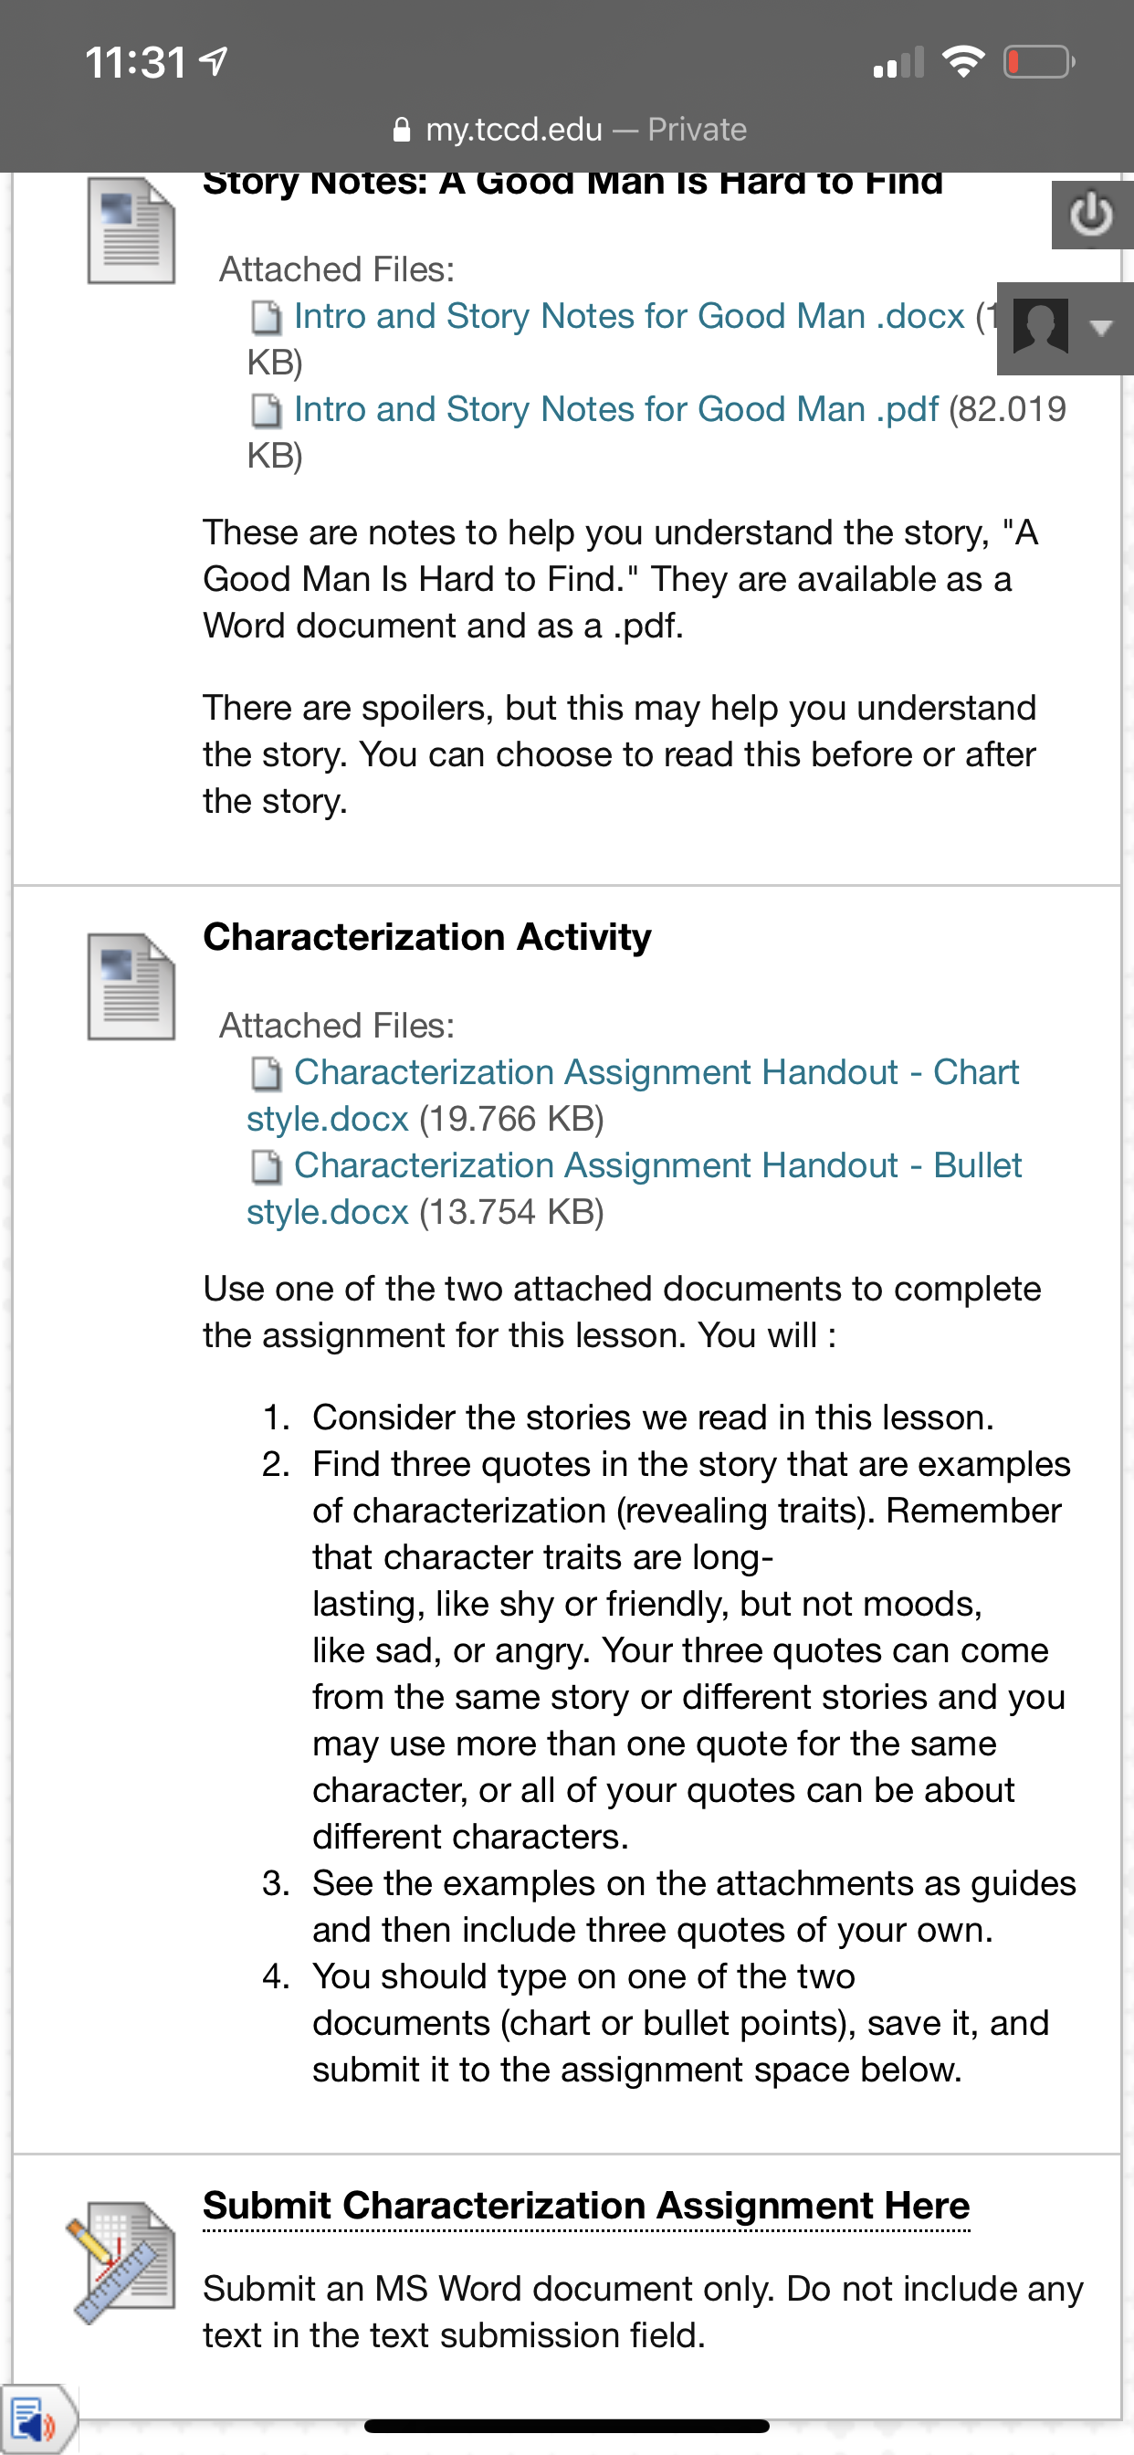The width and height of the screenshot is (1134, 2455).
Task: Click the power logout icon
Action: click(1091, 215)
